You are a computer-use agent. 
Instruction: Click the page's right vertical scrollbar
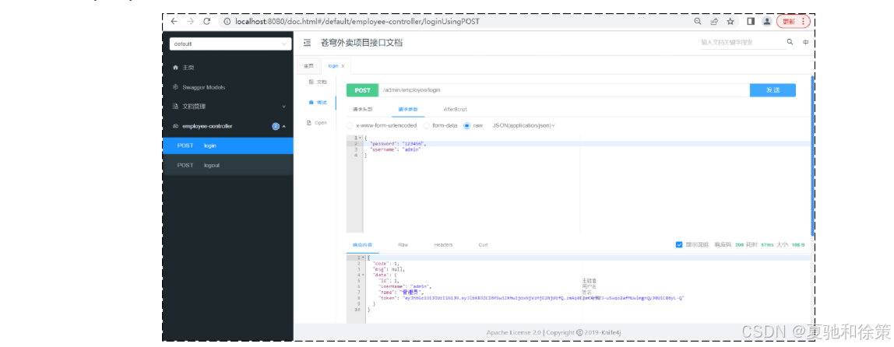812,155
